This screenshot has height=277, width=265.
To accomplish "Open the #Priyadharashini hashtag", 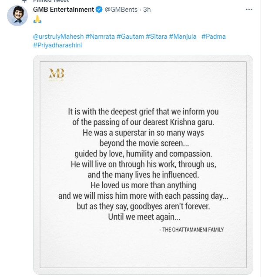I will pyautogui.click(x=57, y=45).
